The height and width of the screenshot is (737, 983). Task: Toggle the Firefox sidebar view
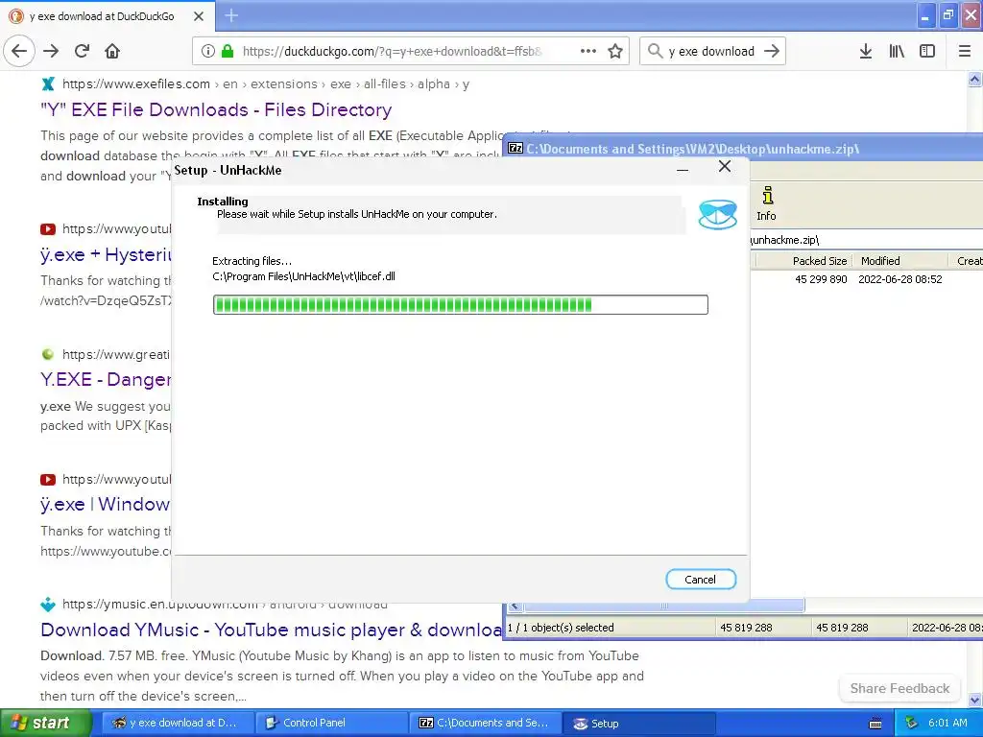point(927,51)
